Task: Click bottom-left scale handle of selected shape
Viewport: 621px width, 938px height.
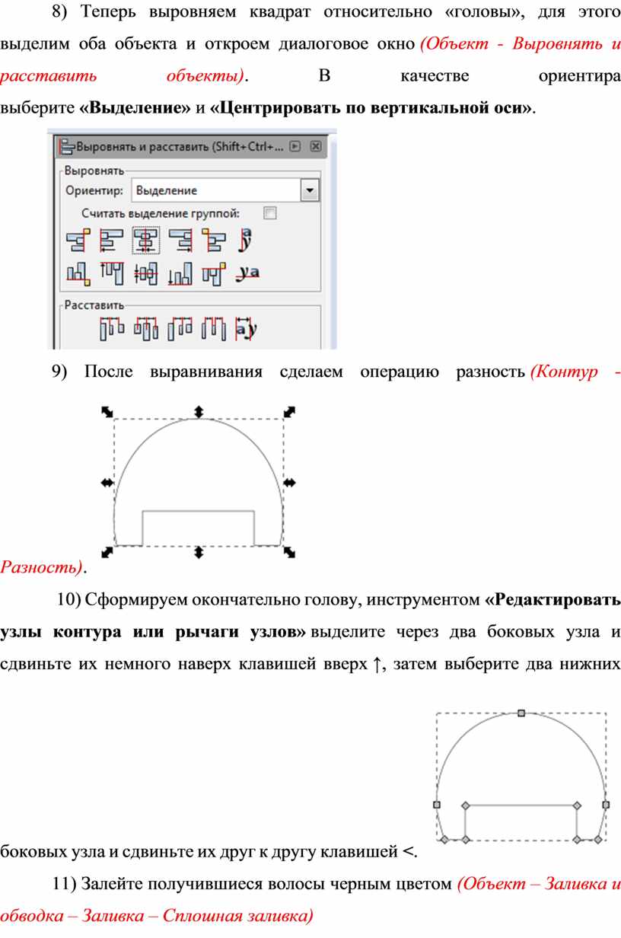Action: tap(107, 552)
